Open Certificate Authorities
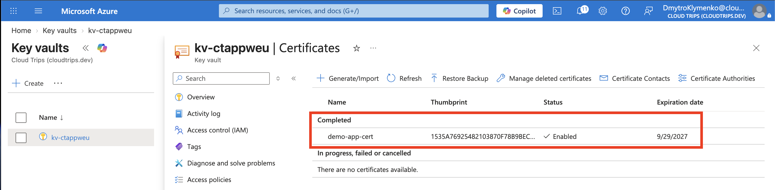This screenshot has width=775, height=190. pos(717,78)
